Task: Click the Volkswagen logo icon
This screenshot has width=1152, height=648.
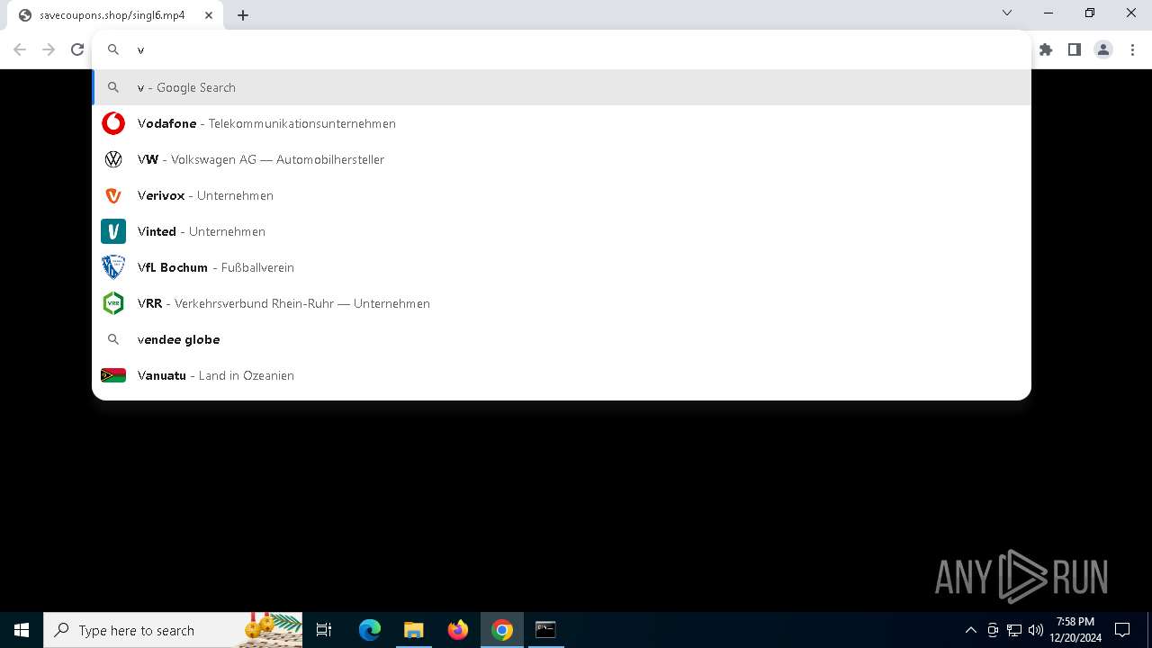Action: click(113, 159)
